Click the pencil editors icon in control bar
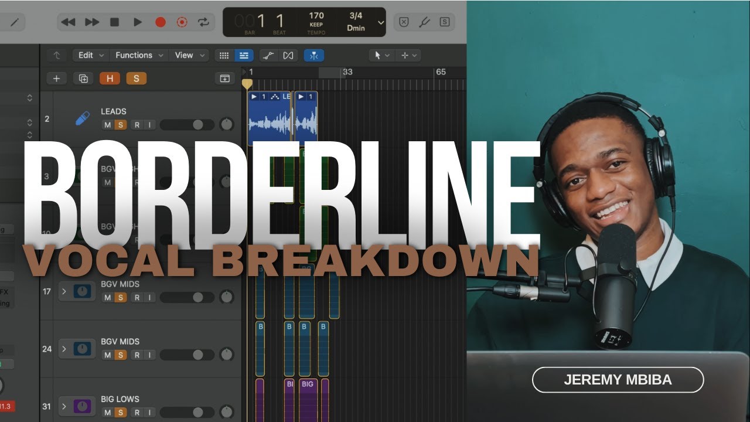This screenshot has height=422, width=750. coord(14,22)
